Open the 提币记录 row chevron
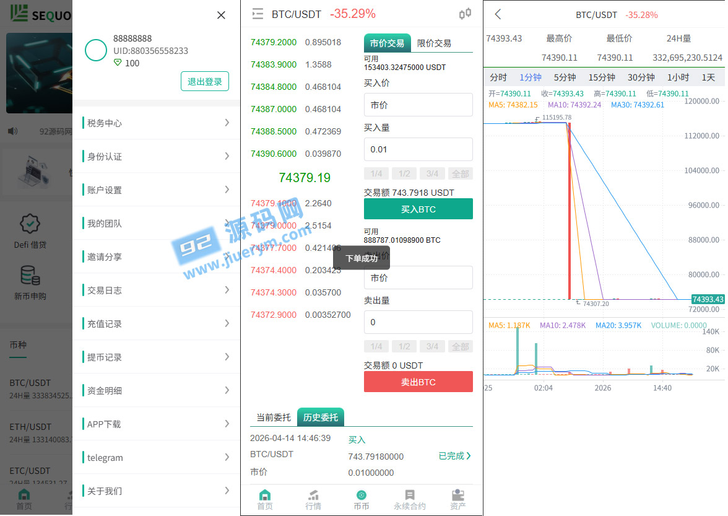 pyautogui.click(x=227, y=357)
